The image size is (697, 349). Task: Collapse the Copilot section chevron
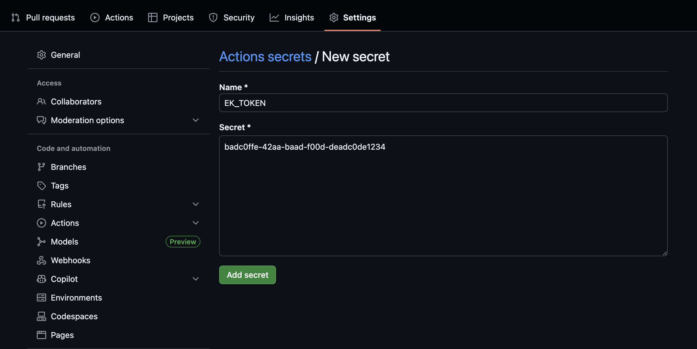coord(195,279)
